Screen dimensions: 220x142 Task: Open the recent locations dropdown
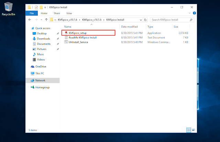click(x=41, y=20)
